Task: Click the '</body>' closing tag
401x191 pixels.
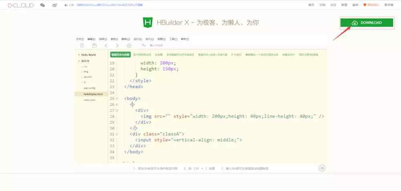Action: (x=134, y=152)
